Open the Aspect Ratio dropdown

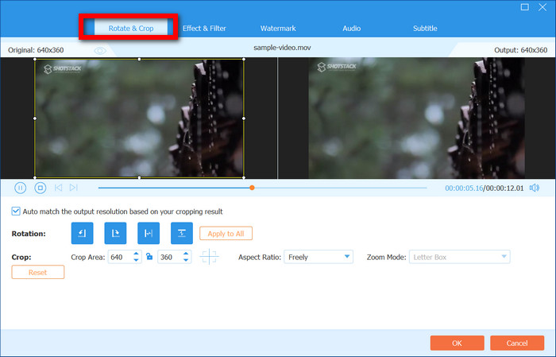(x=319, y=257)
